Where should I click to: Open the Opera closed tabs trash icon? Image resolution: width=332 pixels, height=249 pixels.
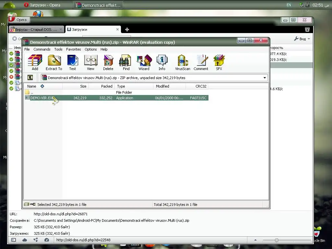[307, 30]
